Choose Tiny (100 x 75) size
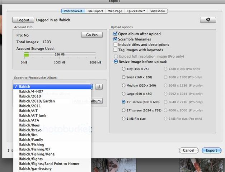 click(x=123, y=69)
